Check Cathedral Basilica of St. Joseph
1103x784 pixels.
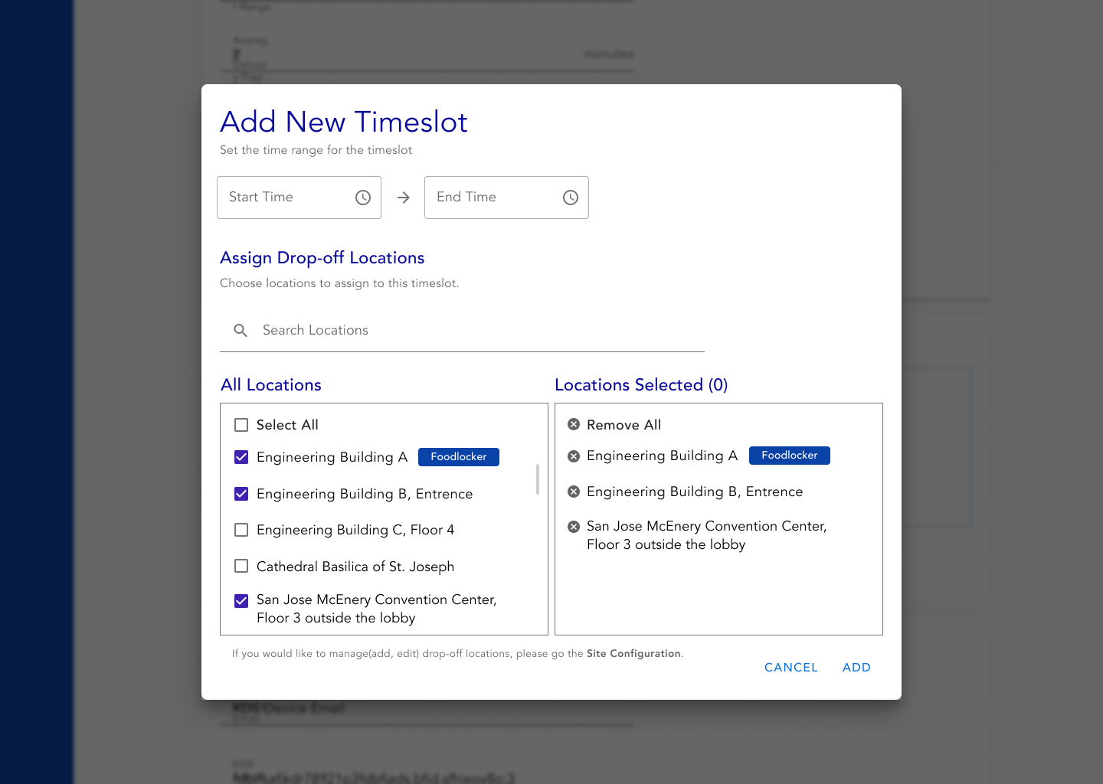pos(241,567)
